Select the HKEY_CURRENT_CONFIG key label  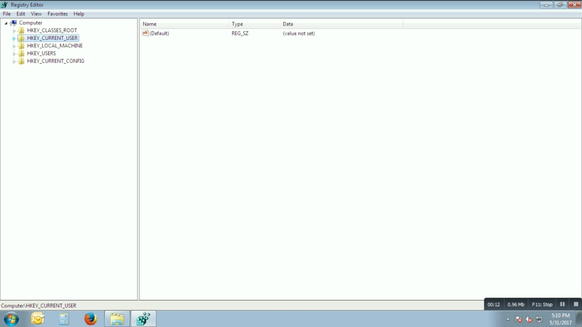click(55, 61)
